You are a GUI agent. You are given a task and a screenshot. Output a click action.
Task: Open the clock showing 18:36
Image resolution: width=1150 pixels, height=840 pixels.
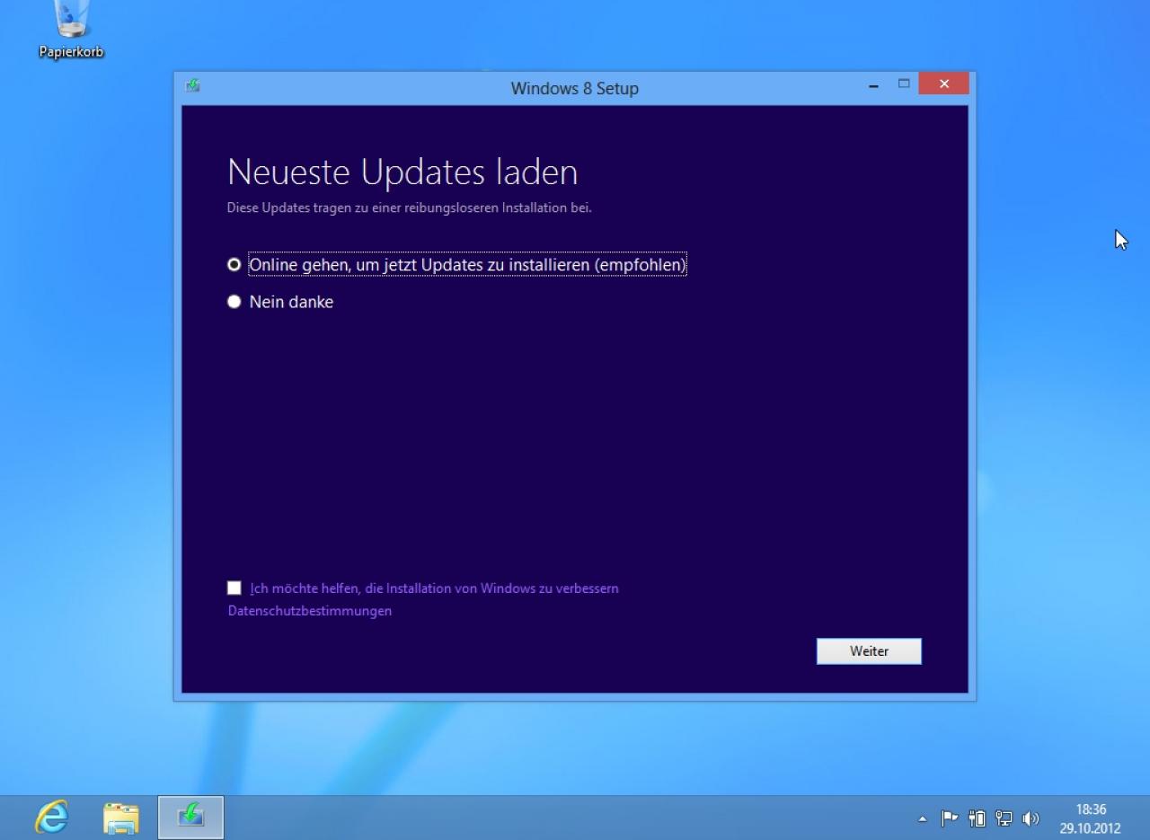pyautogui.click(x=1091, y=818)
